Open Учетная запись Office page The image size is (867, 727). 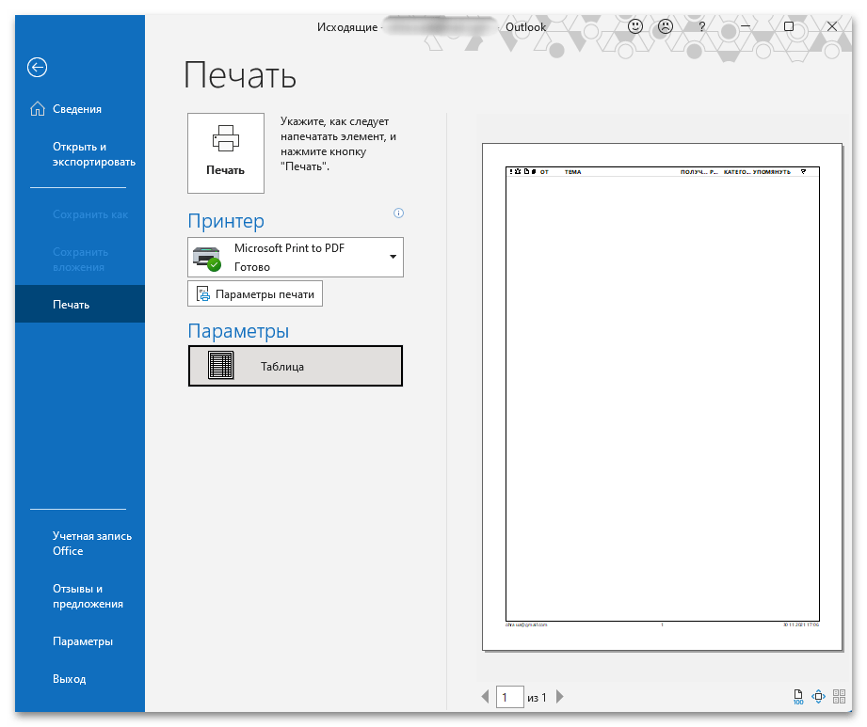click(91, 544)
